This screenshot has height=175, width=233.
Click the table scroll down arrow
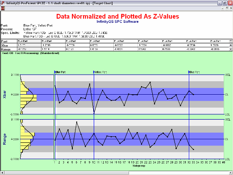tap(231, 49)
